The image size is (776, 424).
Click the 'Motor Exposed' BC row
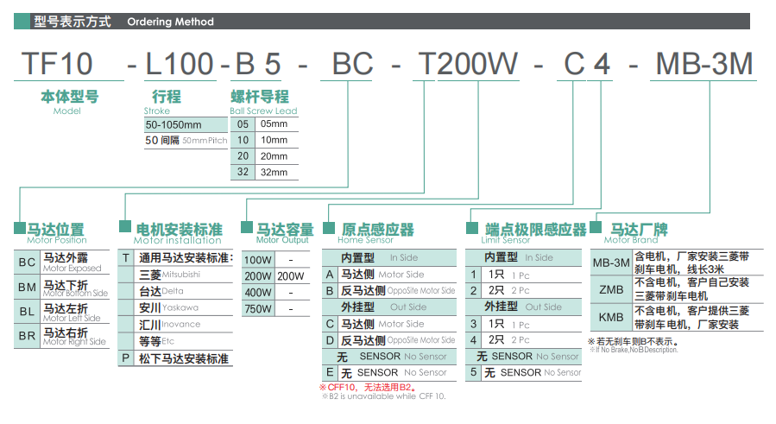coord(62,262)
